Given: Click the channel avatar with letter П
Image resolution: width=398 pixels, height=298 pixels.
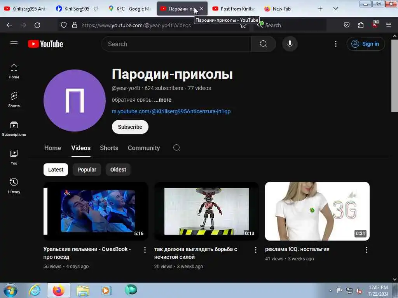Looking at the screenshot, I should coord(74,100).
